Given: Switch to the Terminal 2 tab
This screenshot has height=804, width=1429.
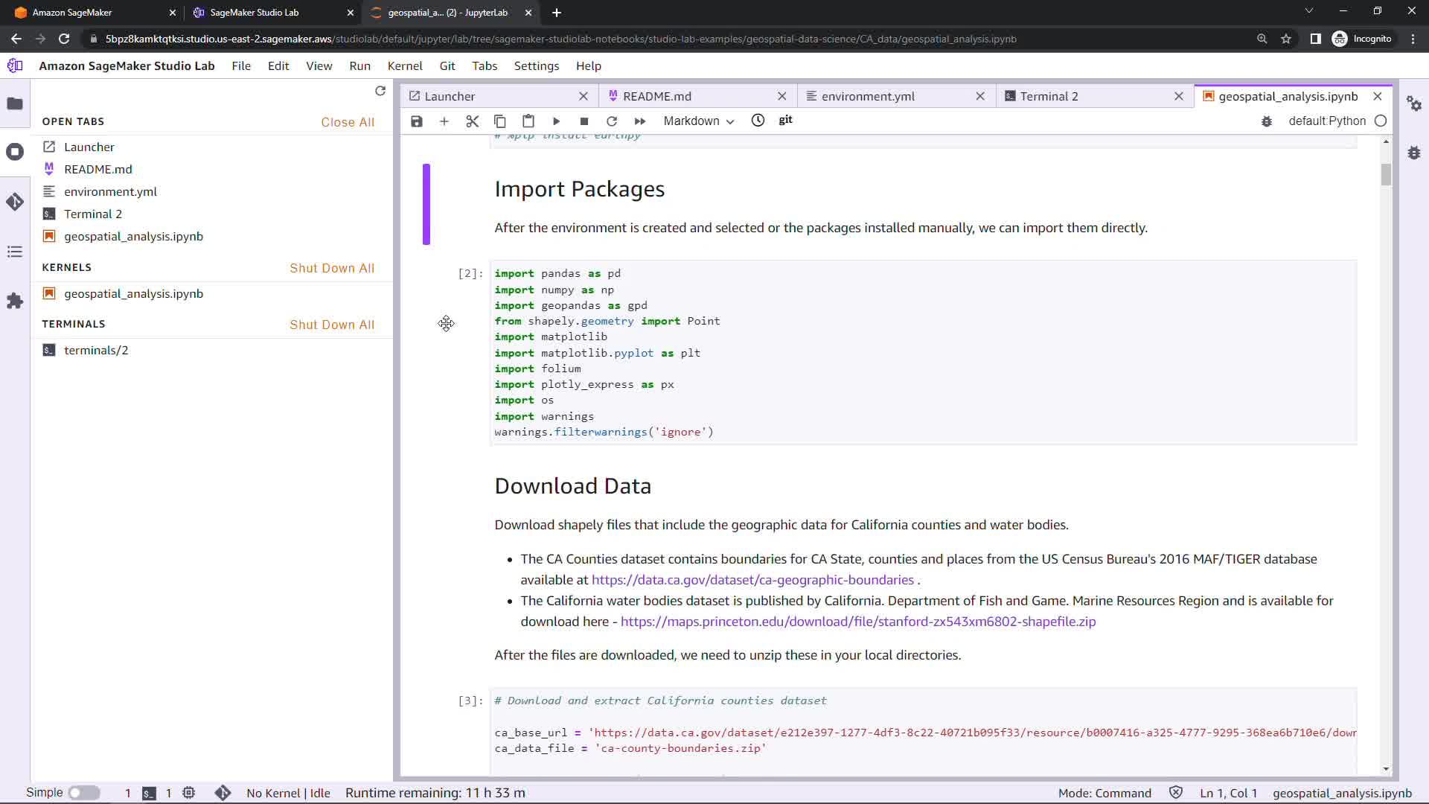Looking at the screenshot, I should (x=1048, y=96).
